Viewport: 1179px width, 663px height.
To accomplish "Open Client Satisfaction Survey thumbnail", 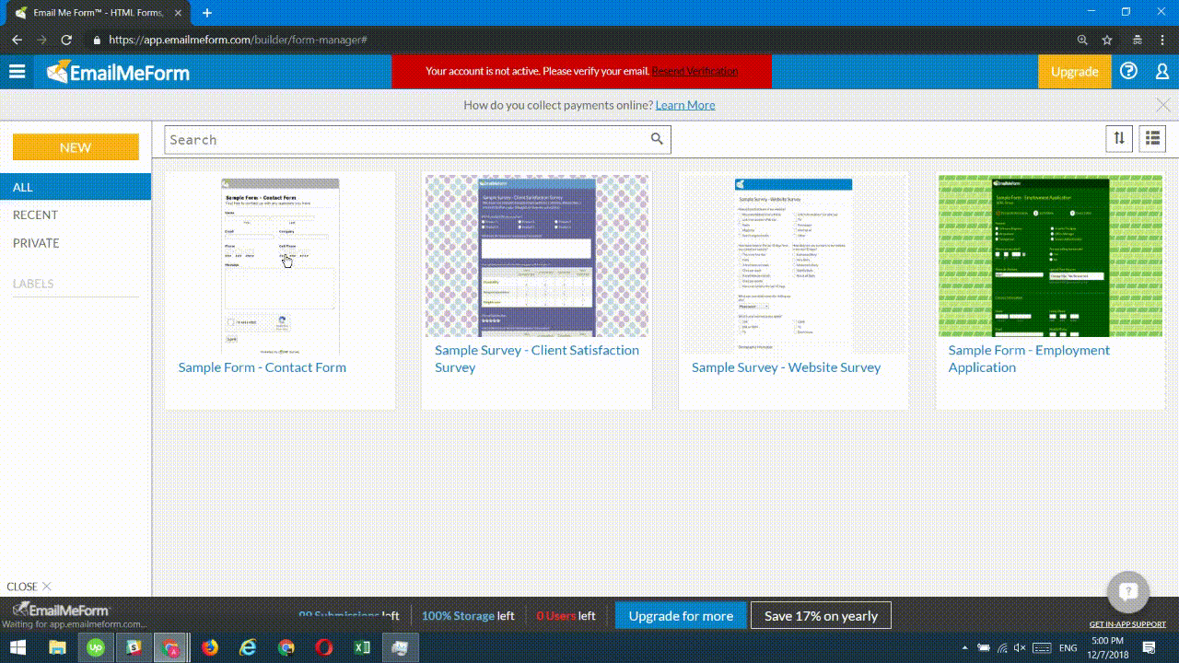I will point(537,256).
